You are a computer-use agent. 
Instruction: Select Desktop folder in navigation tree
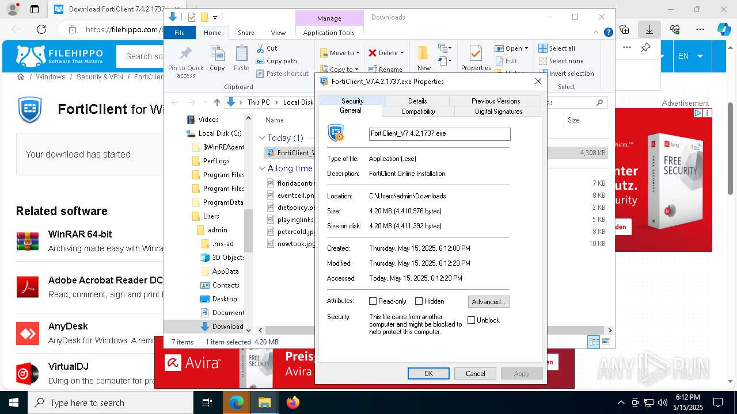point(218,299)
